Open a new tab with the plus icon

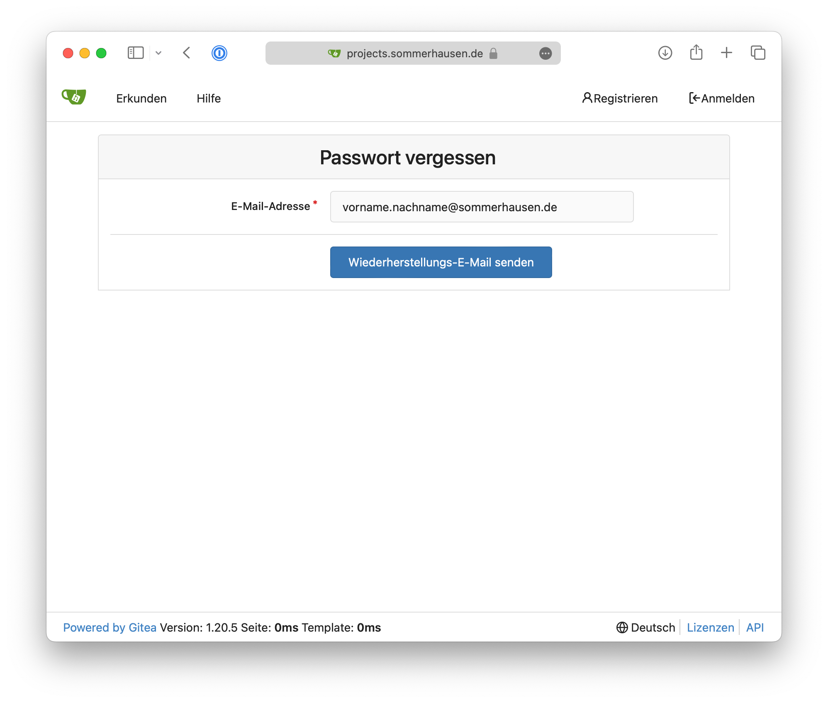coord(727,53)
